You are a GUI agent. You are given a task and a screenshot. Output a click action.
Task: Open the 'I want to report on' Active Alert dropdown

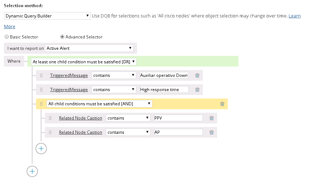tap(89, 48)
